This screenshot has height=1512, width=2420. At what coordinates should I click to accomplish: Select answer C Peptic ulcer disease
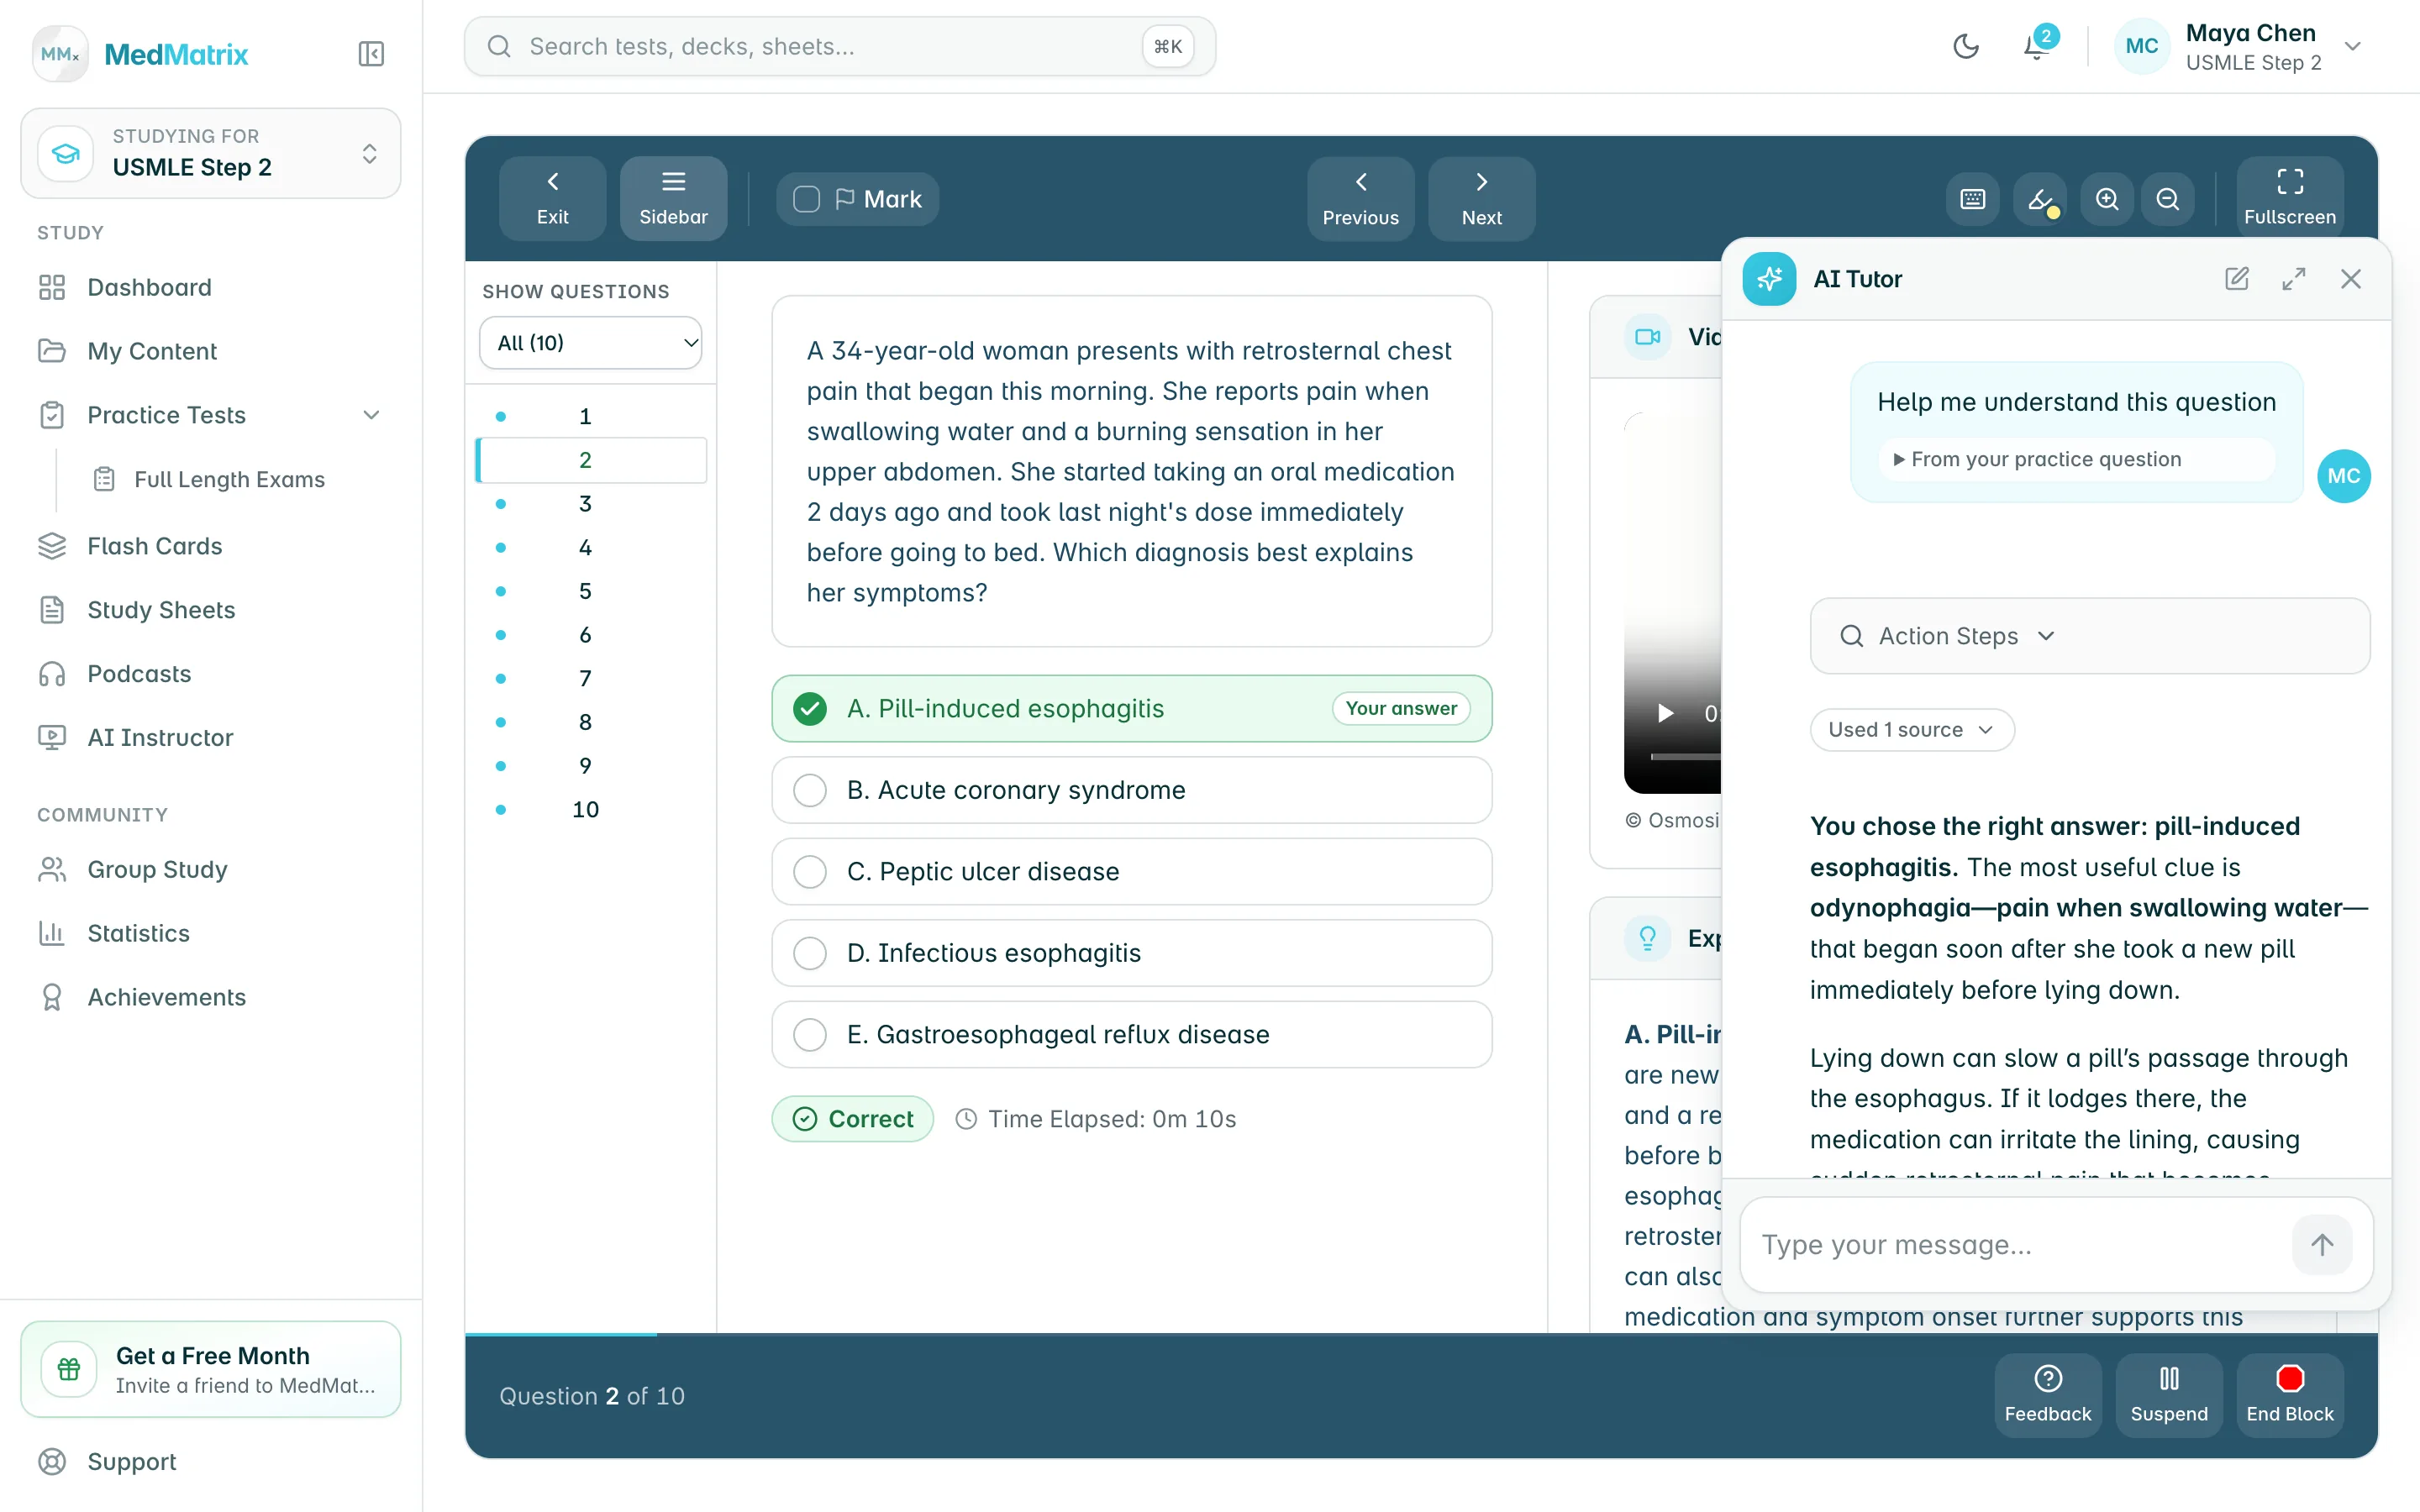click(1132, 872)
